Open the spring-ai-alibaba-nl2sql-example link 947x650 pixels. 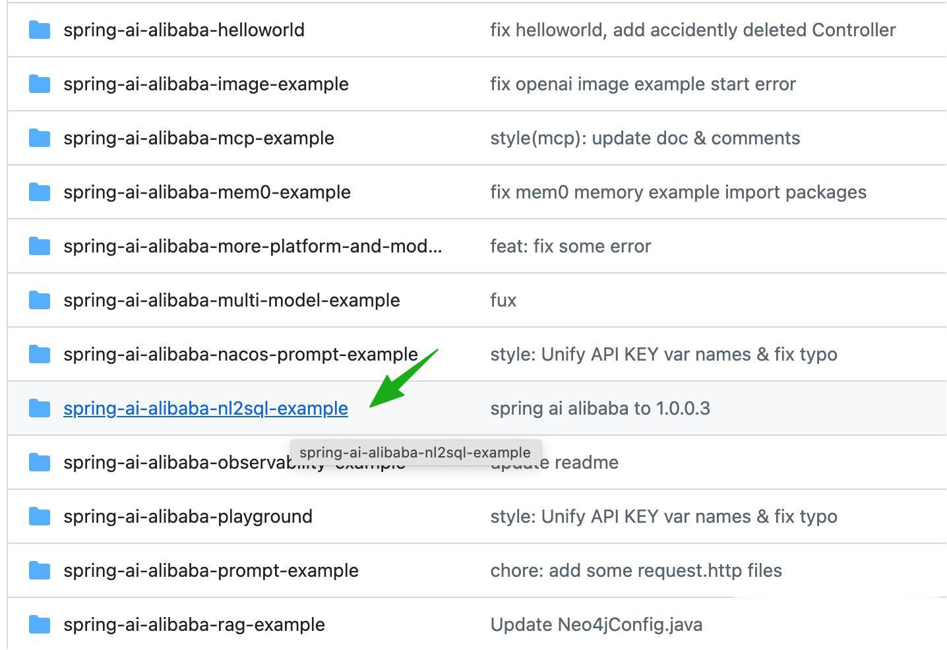205,408
